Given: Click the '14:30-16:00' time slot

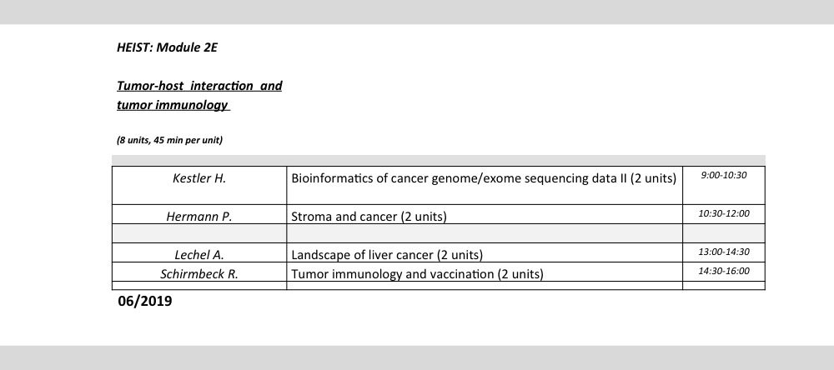Looking at the screenshot, I should (x=723, y=271).
